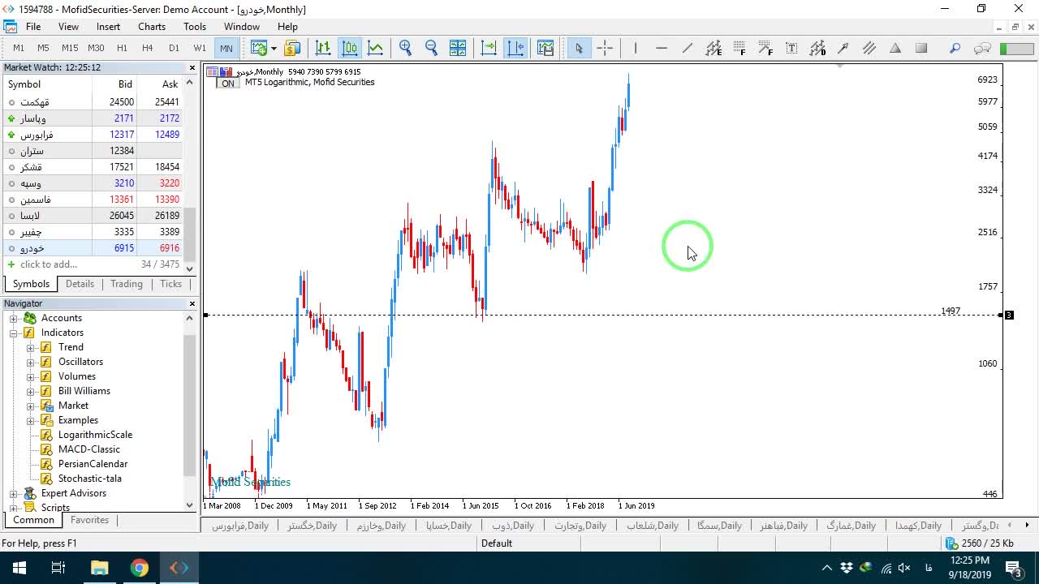Screen dimensions: 1039x584
Task: Open Chrome from the Windows taskbar
Action: (140, 568)
